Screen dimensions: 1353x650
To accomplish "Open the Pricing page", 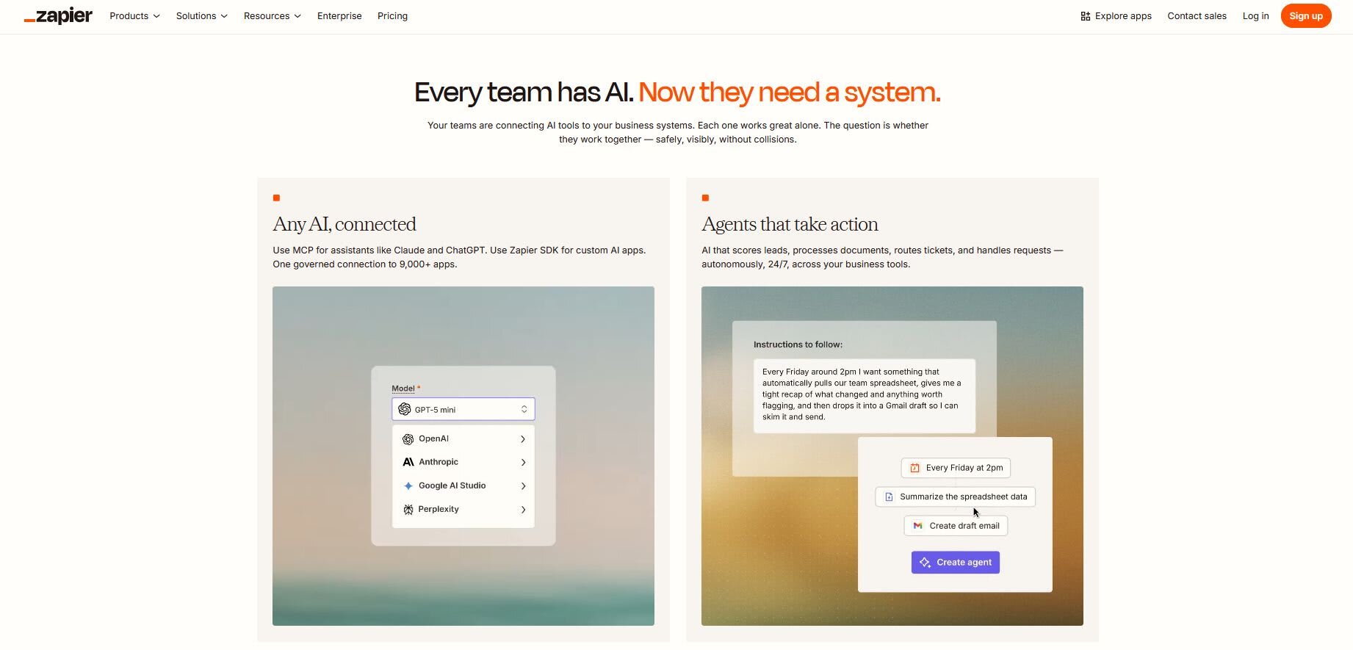I will [x=392, y=16].
